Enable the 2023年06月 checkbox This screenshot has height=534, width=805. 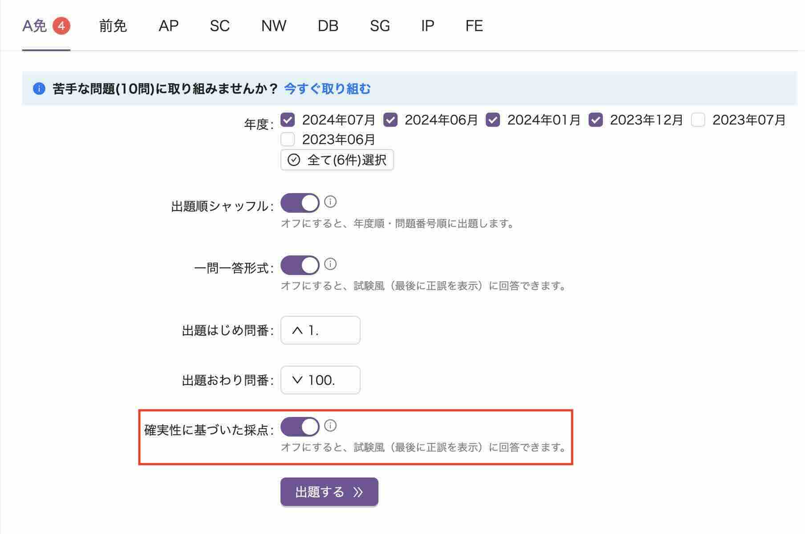coord(288,140)
